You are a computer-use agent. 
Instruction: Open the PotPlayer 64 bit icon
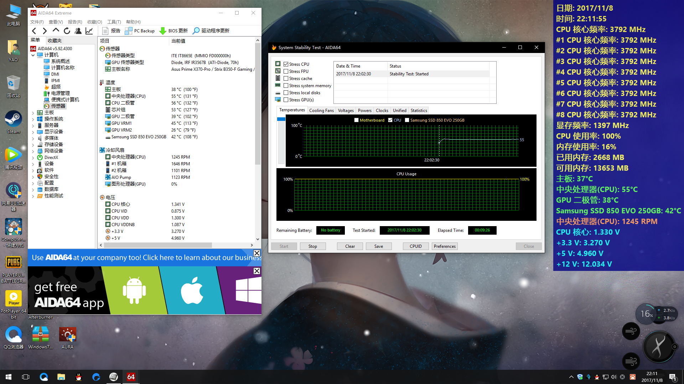point(14,304)
